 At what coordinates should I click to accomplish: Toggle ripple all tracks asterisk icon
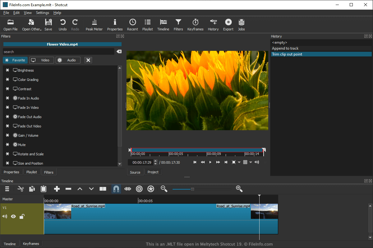pyautogui.click(x=151, y=189)
